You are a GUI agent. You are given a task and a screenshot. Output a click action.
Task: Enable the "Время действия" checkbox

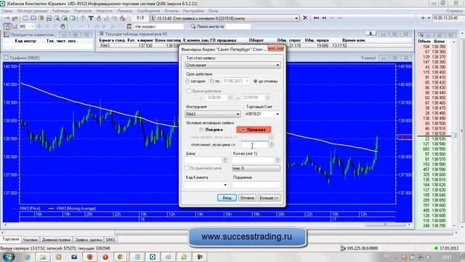tap(189, 91)
